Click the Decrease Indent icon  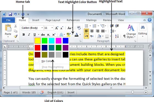[112, 26]
